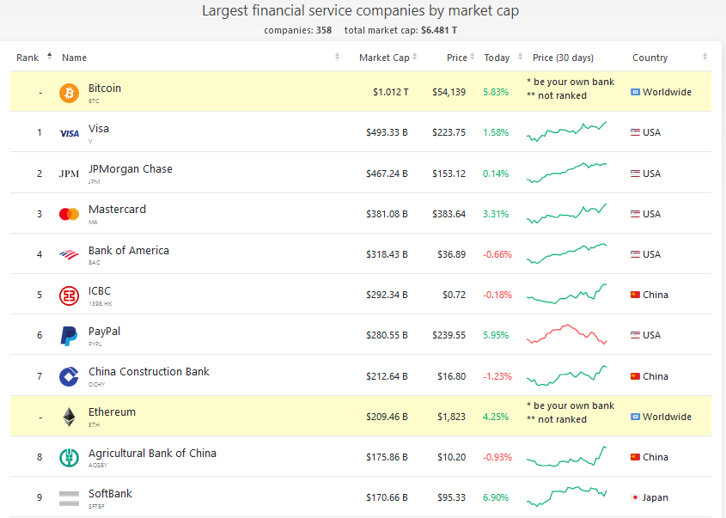Open the SoftBank company link
The image size is (726, 518).
pos(110,493)
